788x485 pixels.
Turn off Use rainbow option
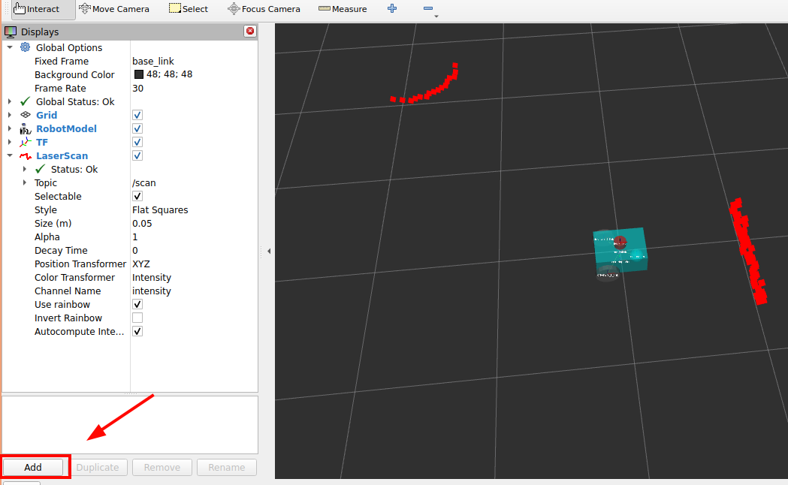(137, 305)
